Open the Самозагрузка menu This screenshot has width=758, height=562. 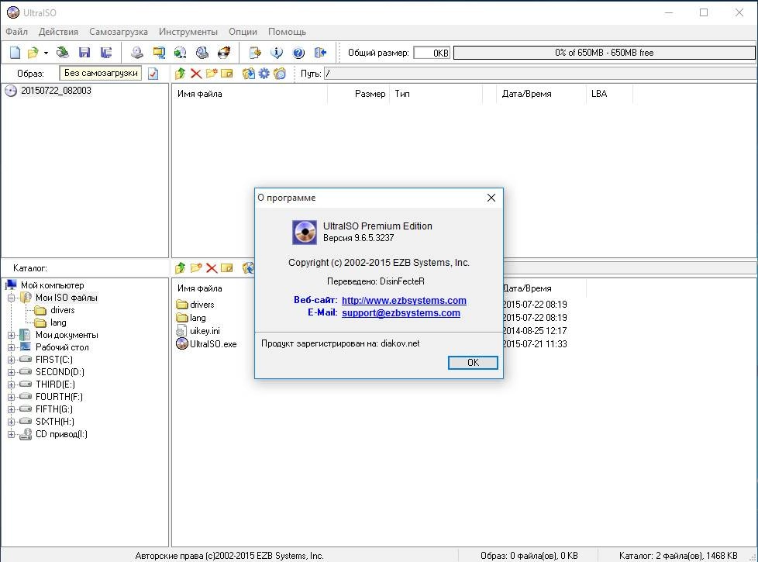pyautogui.click(x=119, y=32)
